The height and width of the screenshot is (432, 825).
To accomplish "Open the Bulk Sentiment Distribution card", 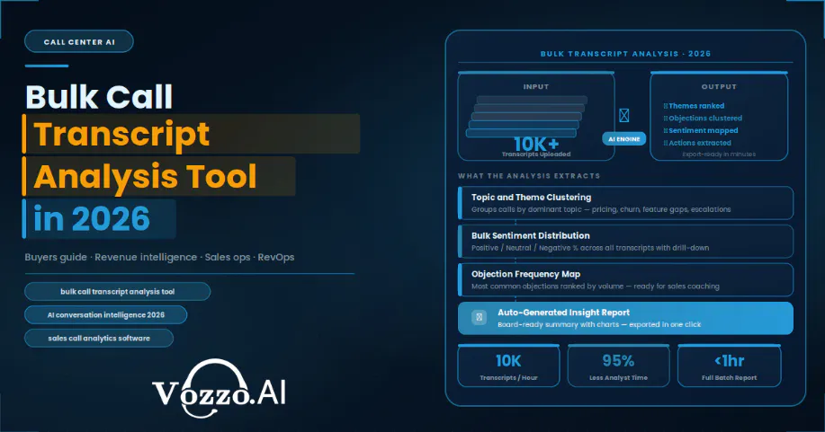I will tap(625, 242).
